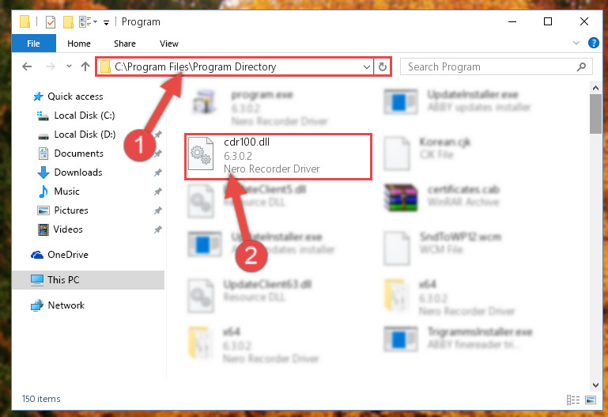
Task: Click the TrigrammsInstaller.exe application icon
Action: 401,339
